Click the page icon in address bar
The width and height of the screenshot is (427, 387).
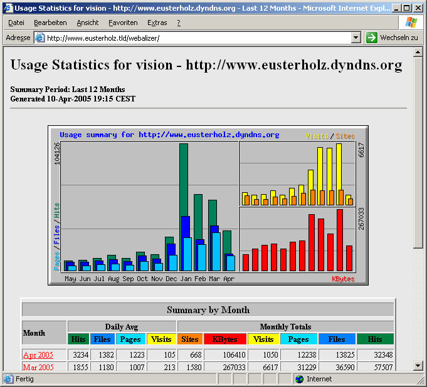40,38
